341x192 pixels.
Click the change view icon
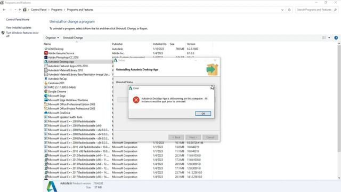pos(324,38)
